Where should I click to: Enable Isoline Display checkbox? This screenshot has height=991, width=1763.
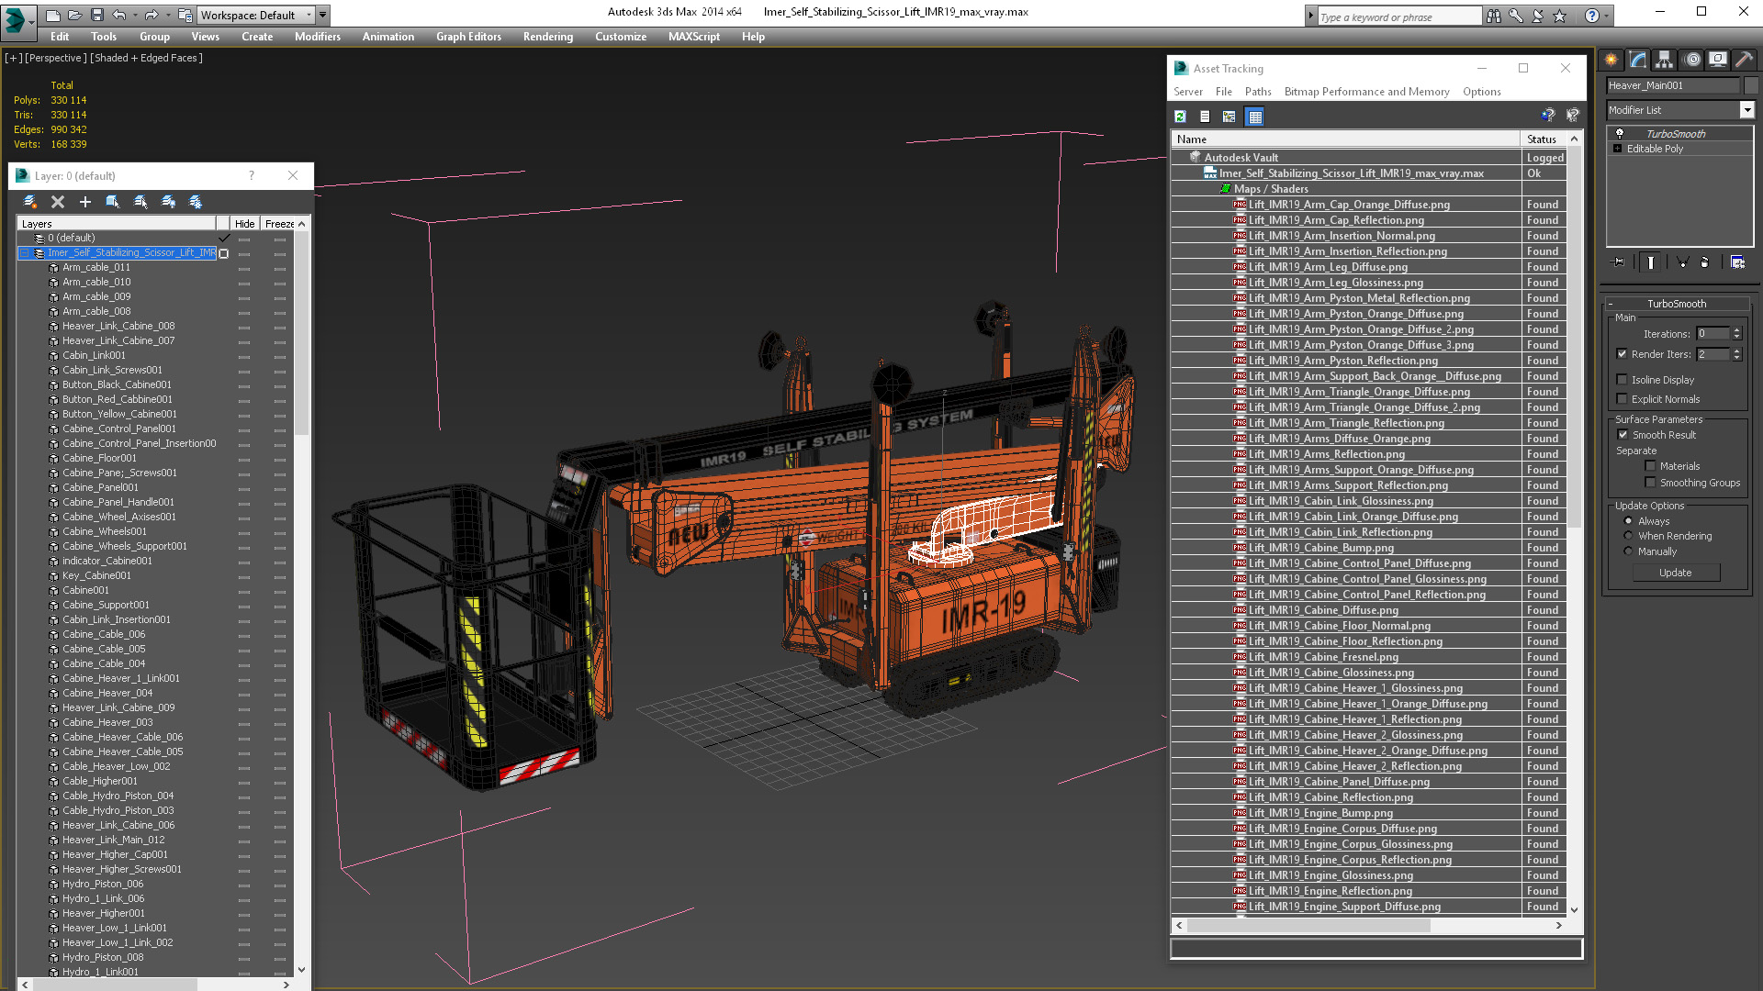pyautogui.click(x=1622, y=380)
